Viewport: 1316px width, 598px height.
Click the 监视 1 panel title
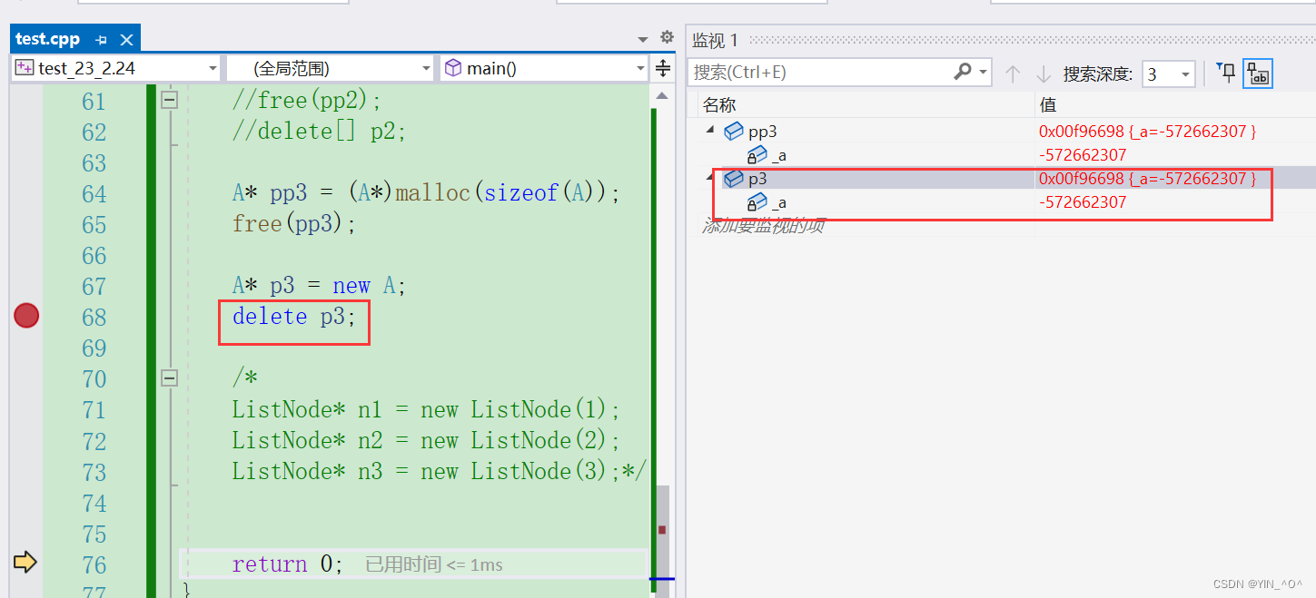[x=716, y=40]
